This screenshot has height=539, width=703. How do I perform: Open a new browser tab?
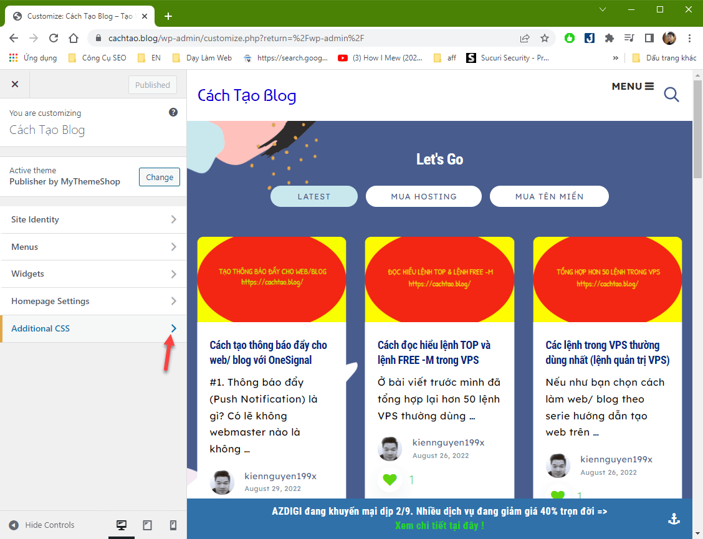click(168, 17)
